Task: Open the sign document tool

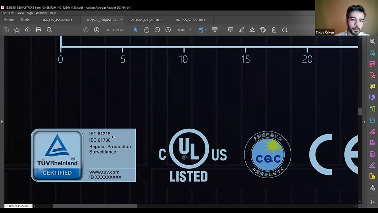Action: 252,30
